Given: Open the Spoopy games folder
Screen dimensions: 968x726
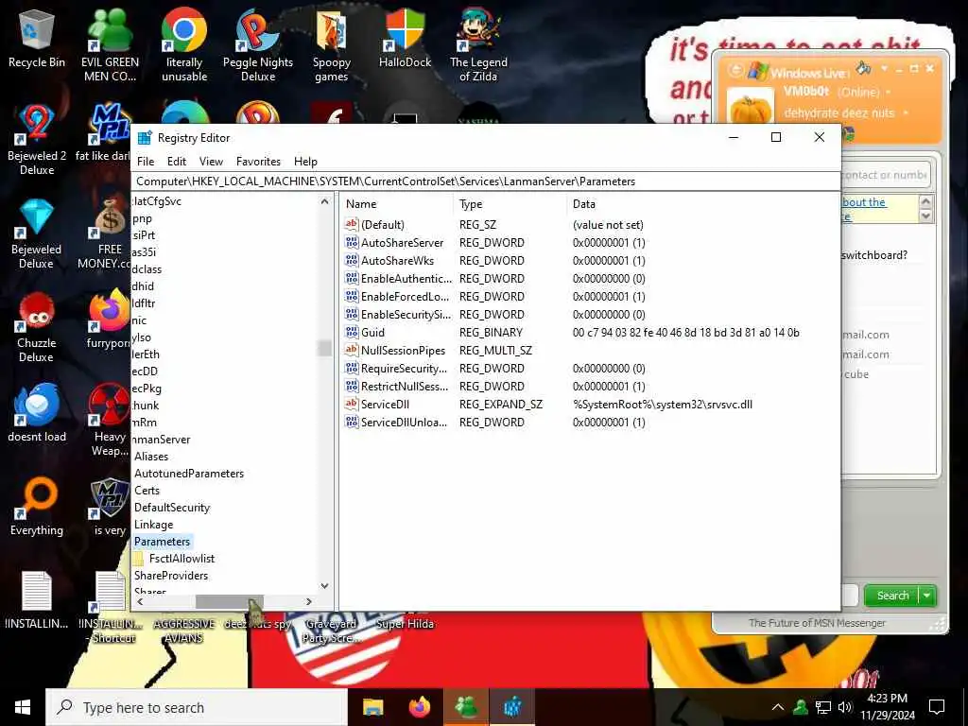Looking at the screenshot, I should click(332, 47).
